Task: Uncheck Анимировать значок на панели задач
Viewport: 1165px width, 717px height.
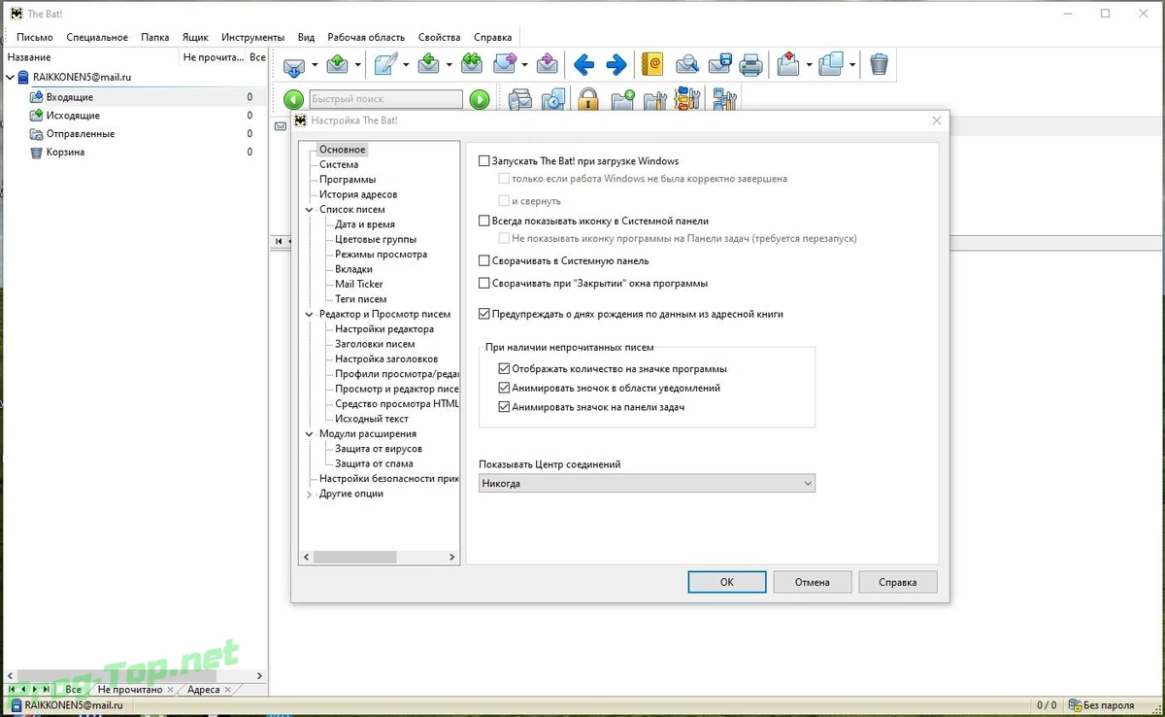Action: click(504, 408)
